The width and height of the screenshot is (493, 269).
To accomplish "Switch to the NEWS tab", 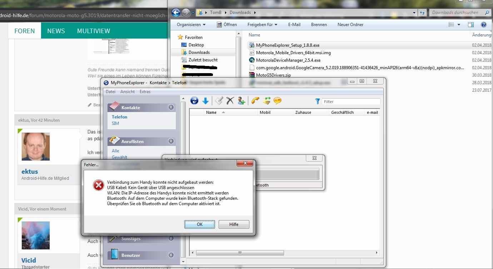I will [x=56, y=31].
